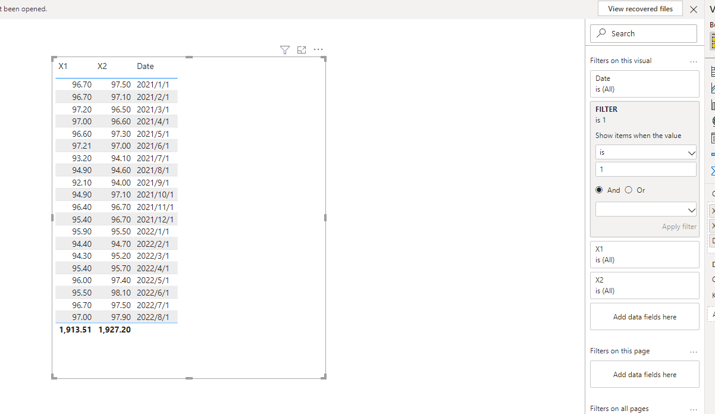Click the 2021/10/1 date cell
Viewport: 715px width, 414px height.
click(155, 195)
